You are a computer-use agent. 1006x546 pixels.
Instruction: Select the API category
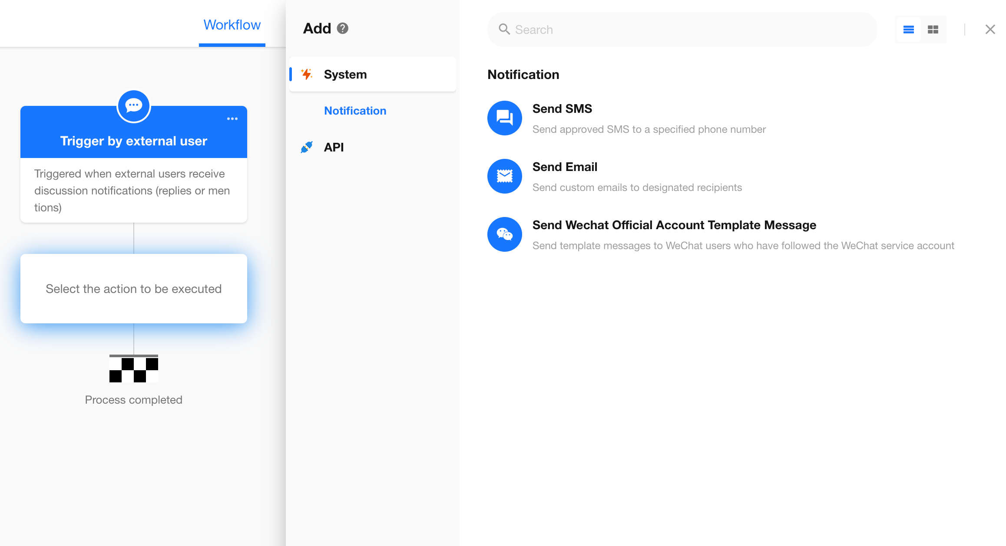(334, 147)
